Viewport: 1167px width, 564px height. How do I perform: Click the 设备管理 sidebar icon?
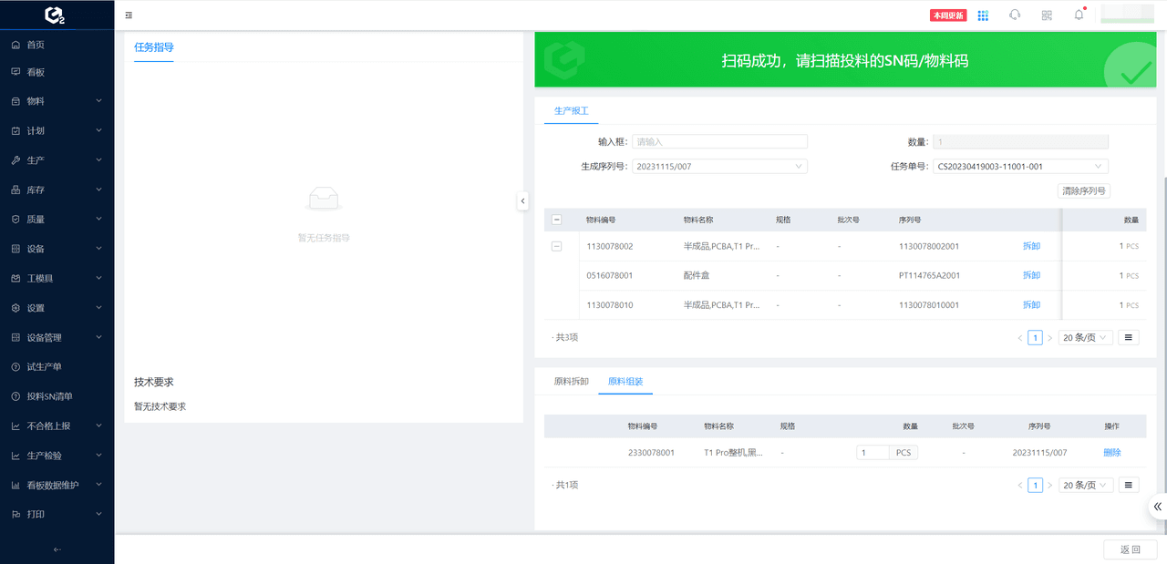pyautogui.click(x=15, y=337)
